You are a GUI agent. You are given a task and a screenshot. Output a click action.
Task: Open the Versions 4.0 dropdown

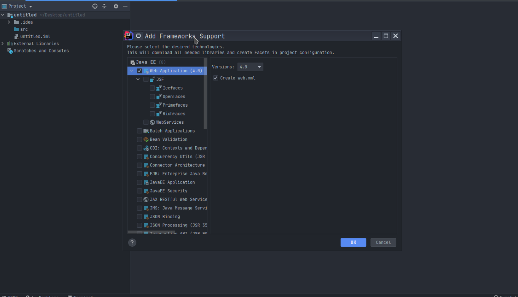250,67
